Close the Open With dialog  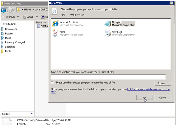click(x=171, y=3)
